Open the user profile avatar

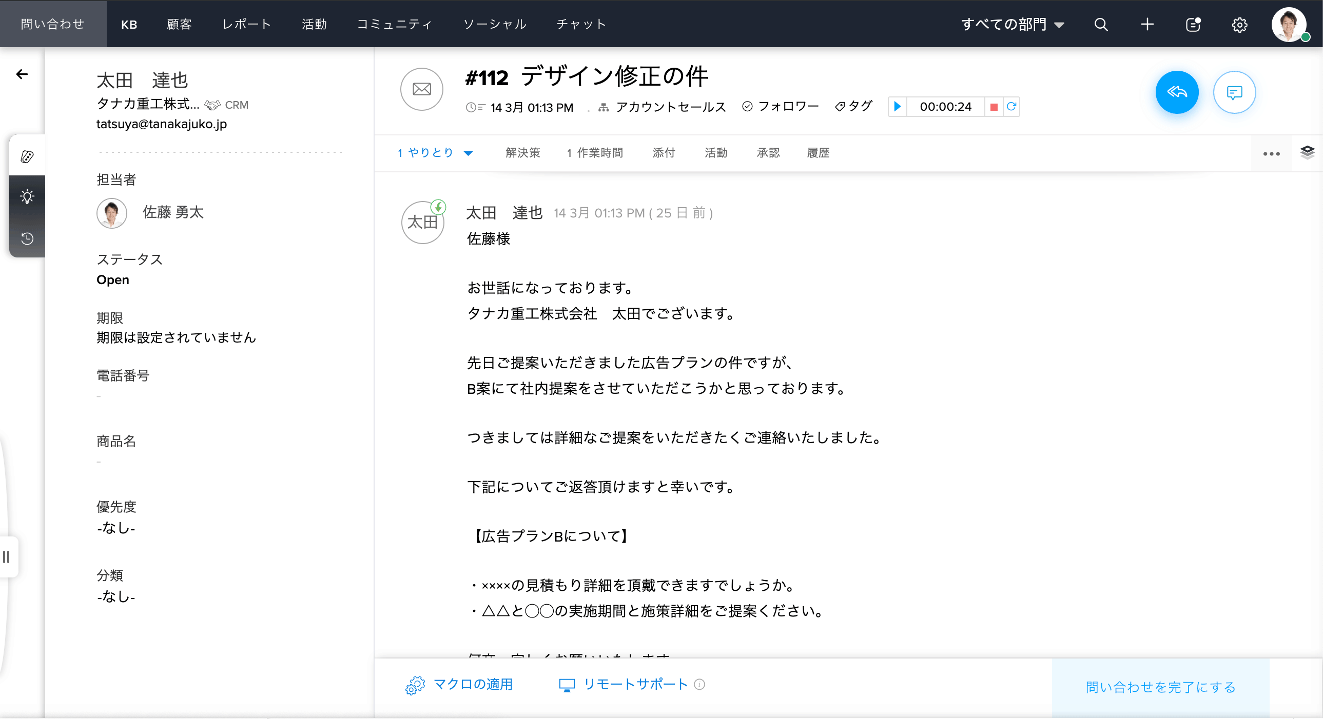pos(1290,24)
